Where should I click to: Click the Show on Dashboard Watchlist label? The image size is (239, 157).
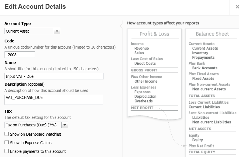(x=35, y=134)
